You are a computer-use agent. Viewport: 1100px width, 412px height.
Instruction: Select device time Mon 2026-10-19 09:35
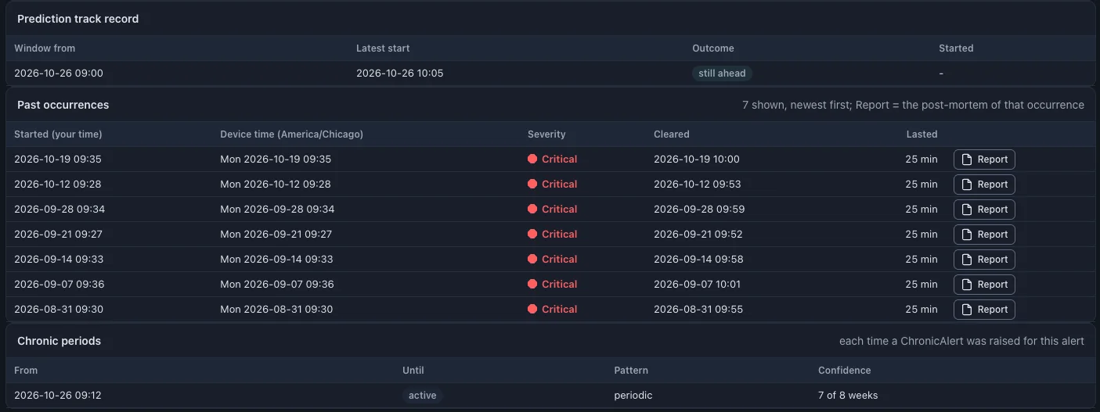pos(276,159)
